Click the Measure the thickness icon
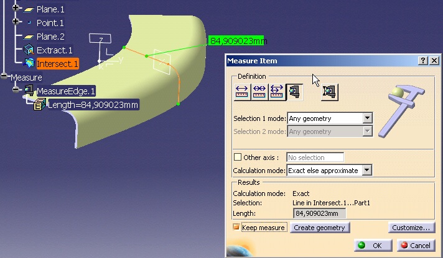Viewport: 443px width, 258px height. point(330,92)
